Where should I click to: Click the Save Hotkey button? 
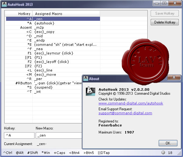click(165, 13)
